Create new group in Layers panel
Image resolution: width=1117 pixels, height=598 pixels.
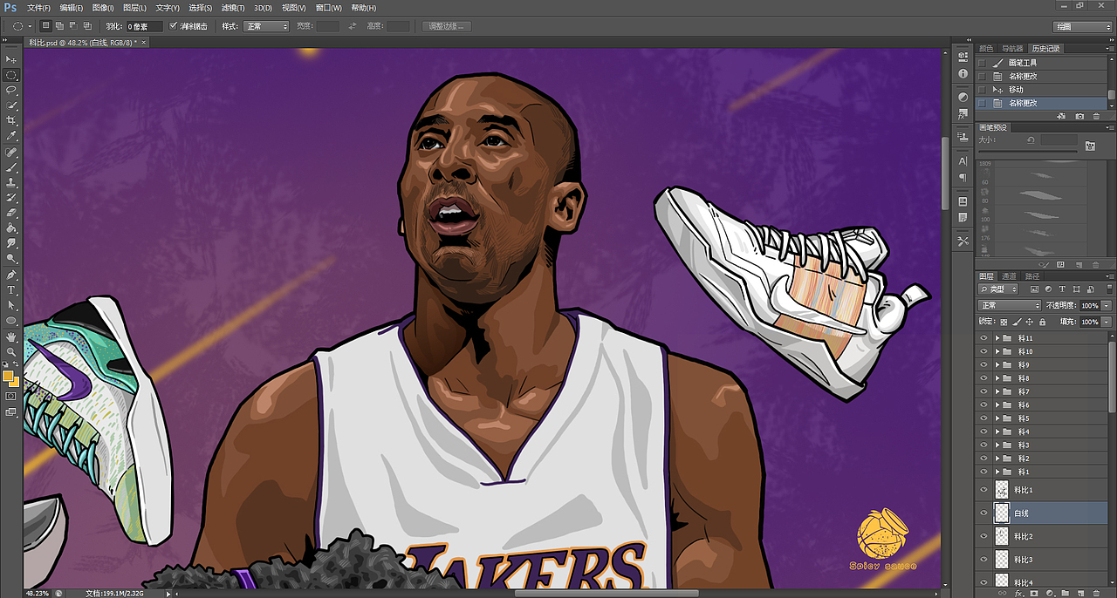click(1066, 593)
